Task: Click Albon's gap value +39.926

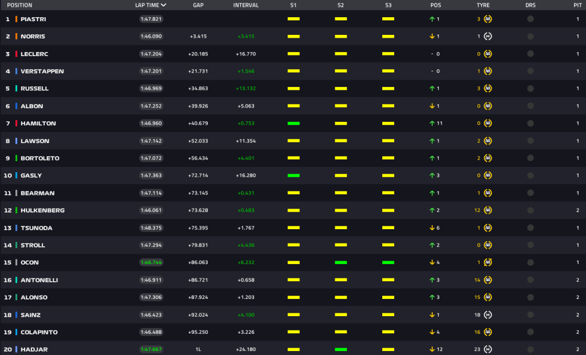Action: (x=198, y=106)
